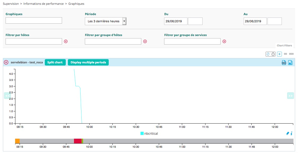
Task: Clear the 'Filtrer par groupe d'hôtes' filter
Action: pyautogui.click(x=145, y=41)
